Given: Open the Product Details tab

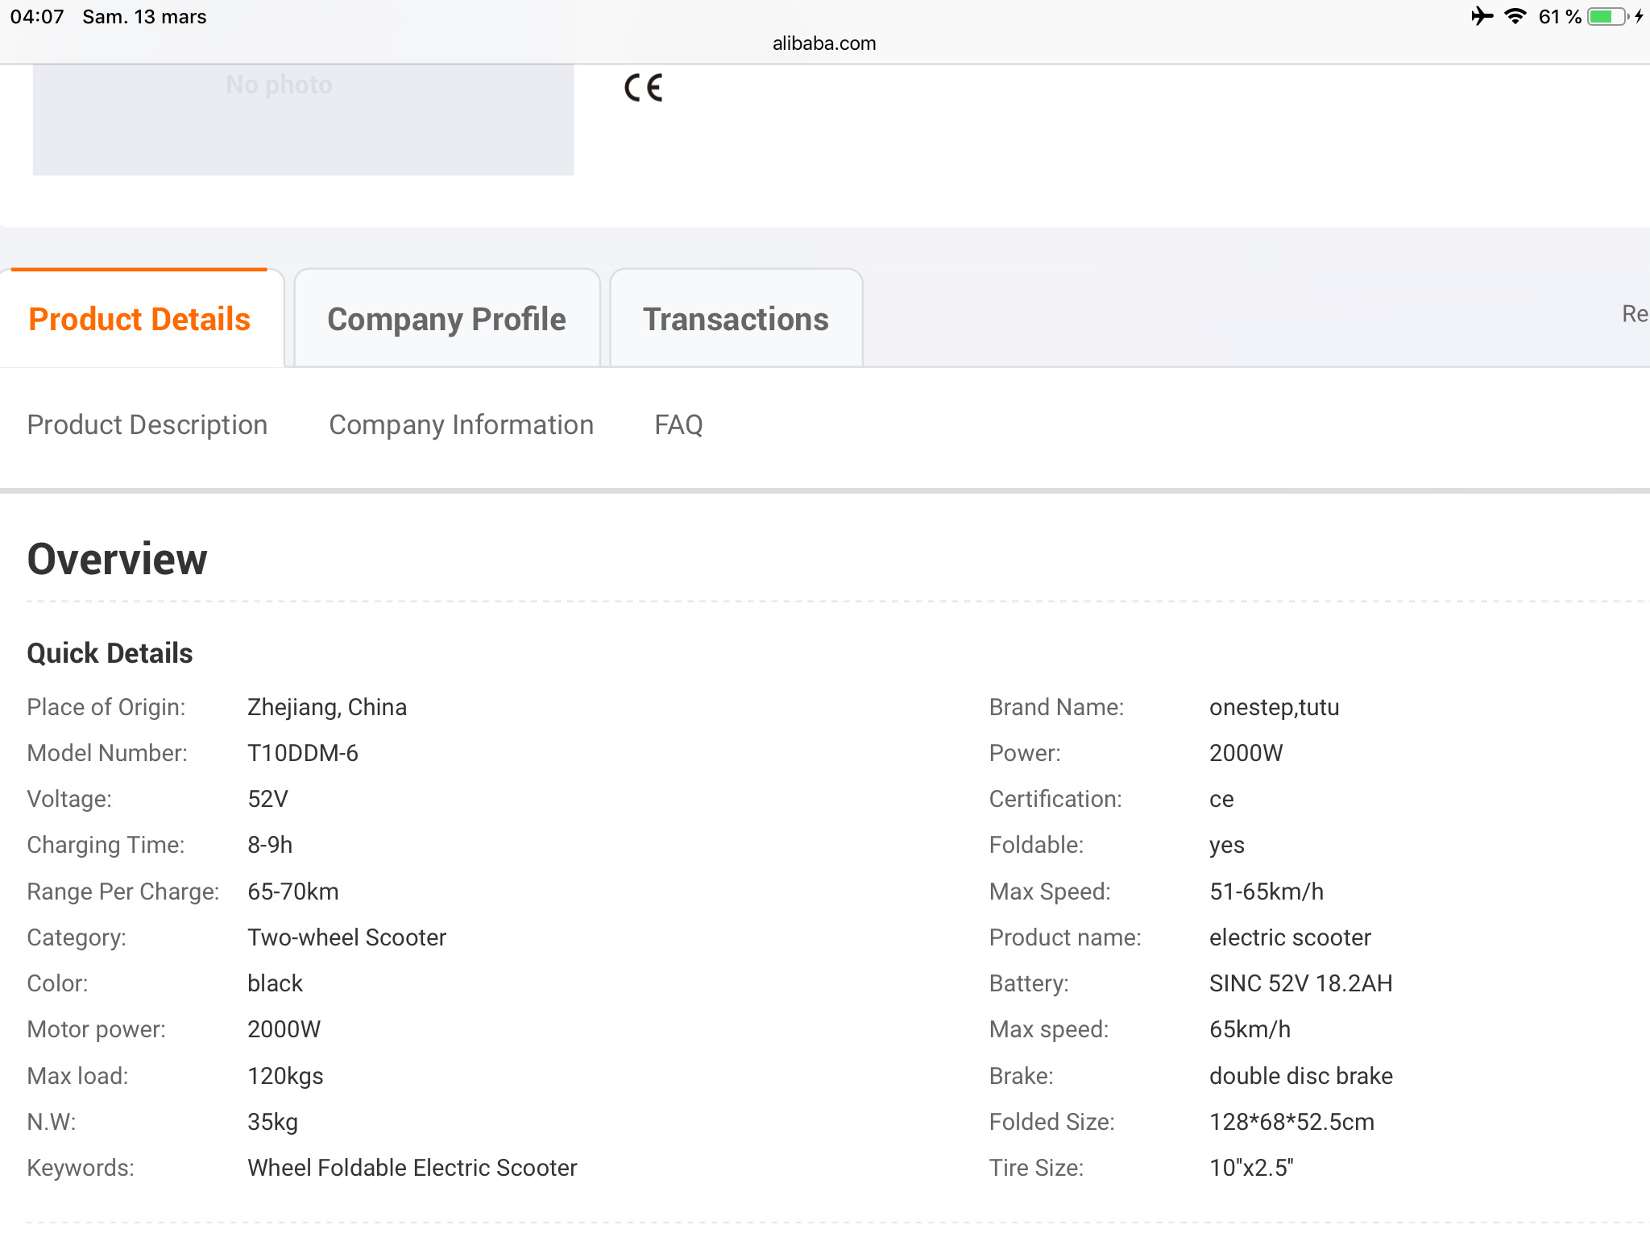Looking at the screenshot, I should coord(139,320).
